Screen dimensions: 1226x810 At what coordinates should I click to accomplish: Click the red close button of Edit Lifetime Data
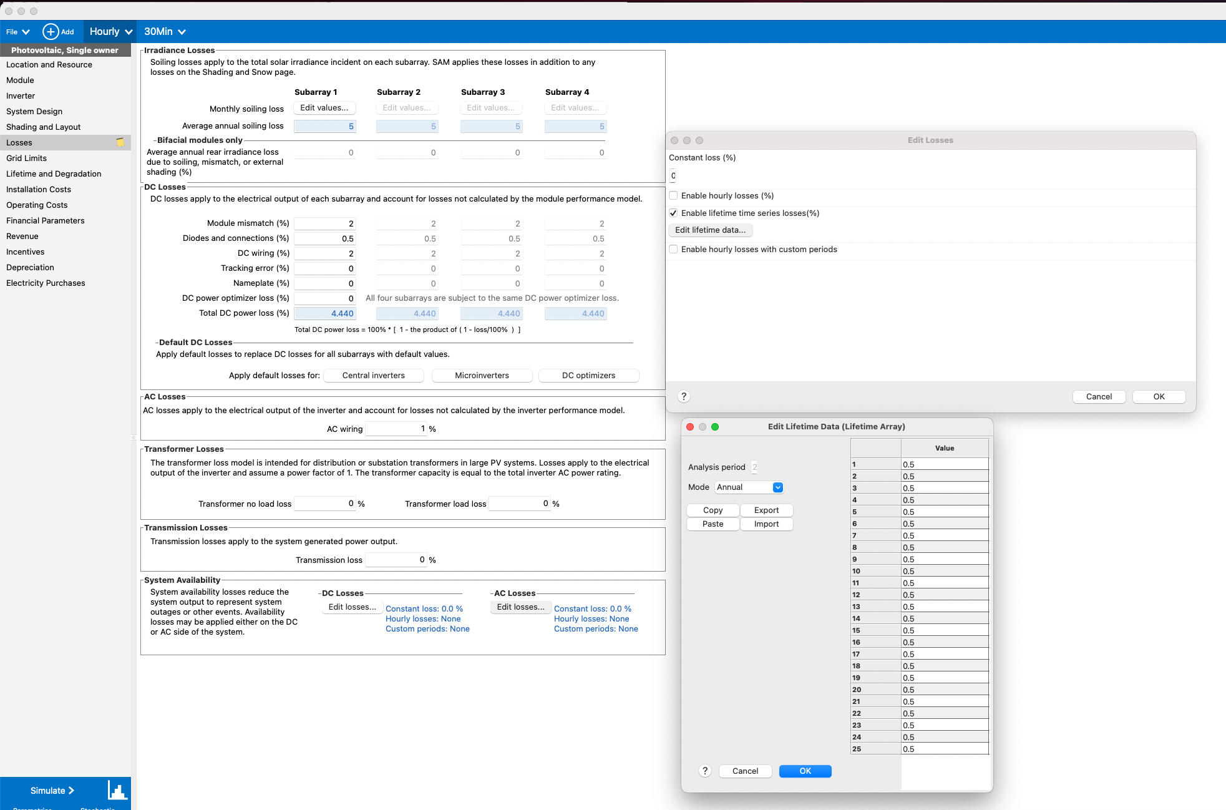pyautogui.click(x=690, y=427)
